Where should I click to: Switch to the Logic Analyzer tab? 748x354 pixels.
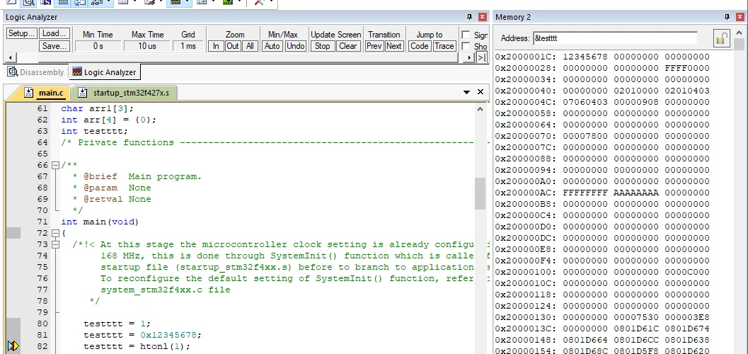click(x=105, y=72)
